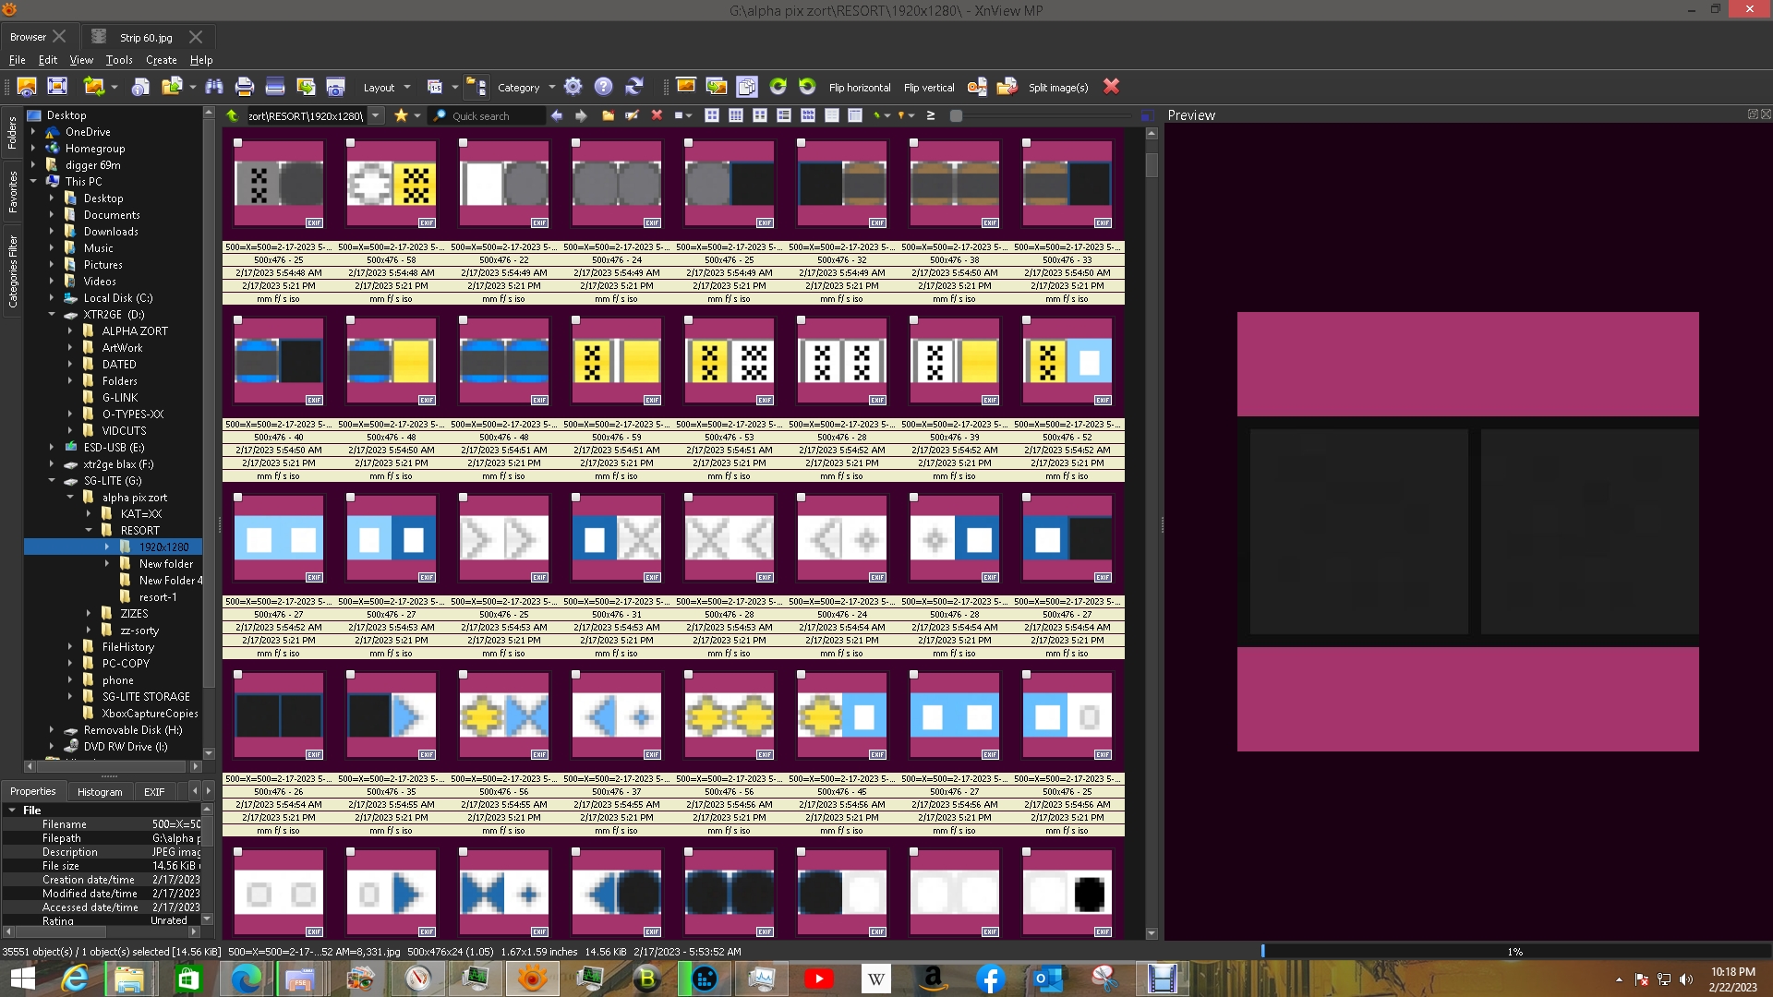The width and height of the screenshot is (1773, 997).
Task: Click the binoculars Search toolbar icon
Action: point(214,87)
